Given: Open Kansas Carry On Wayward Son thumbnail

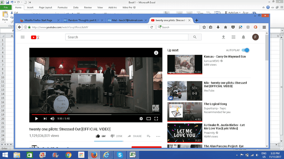Looking at the screenshot, I should [x=185, y=65].
